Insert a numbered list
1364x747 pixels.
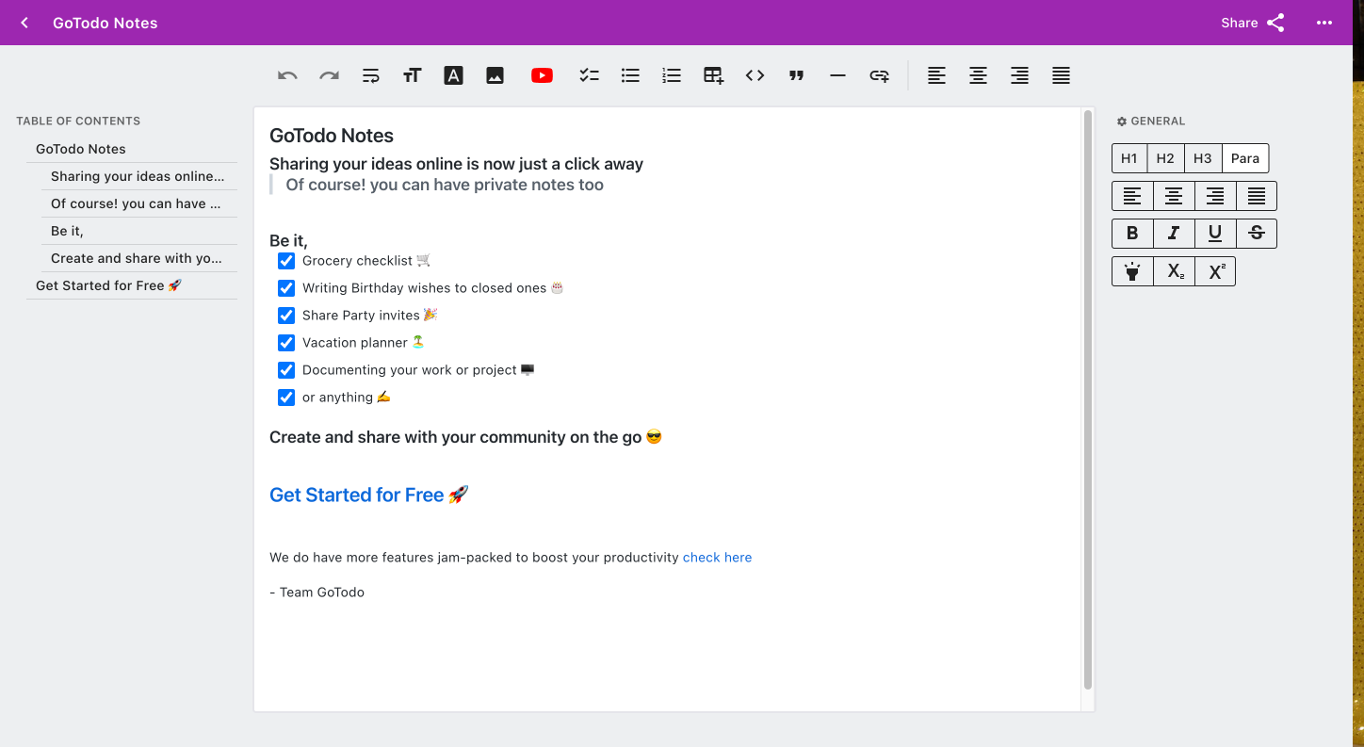pos(672,75)
